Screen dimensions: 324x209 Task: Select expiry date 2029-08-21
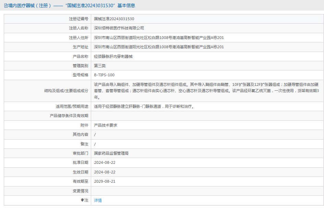pos(105,181)
